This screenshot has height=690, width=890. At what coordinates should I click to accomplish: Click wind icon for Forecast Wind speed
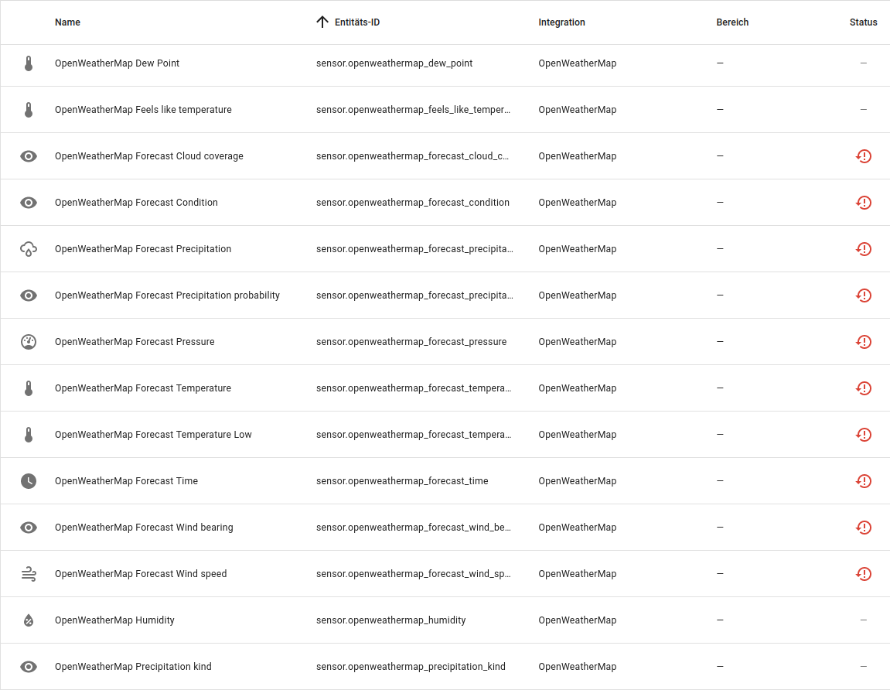[x=29, y=573]
